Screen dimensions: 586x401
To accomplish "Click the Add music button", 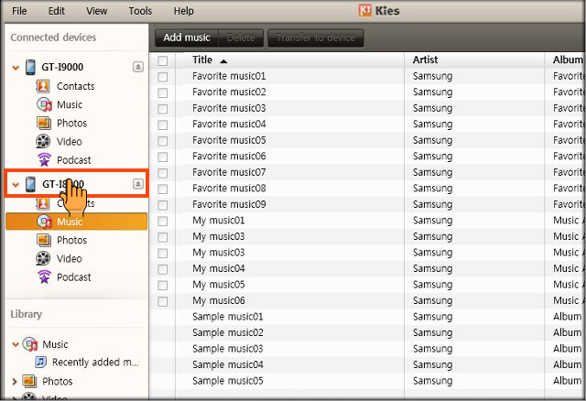I will 187,38.
